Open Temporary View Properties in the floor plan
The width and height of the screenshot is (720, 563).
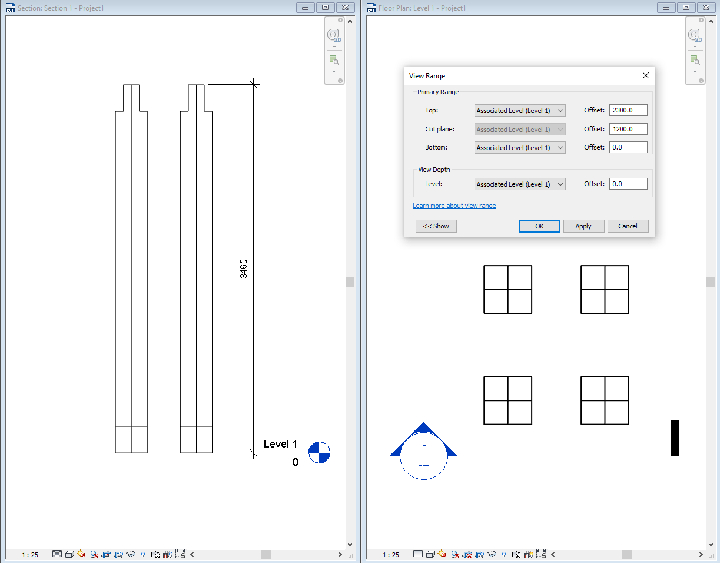coord(516,554)
